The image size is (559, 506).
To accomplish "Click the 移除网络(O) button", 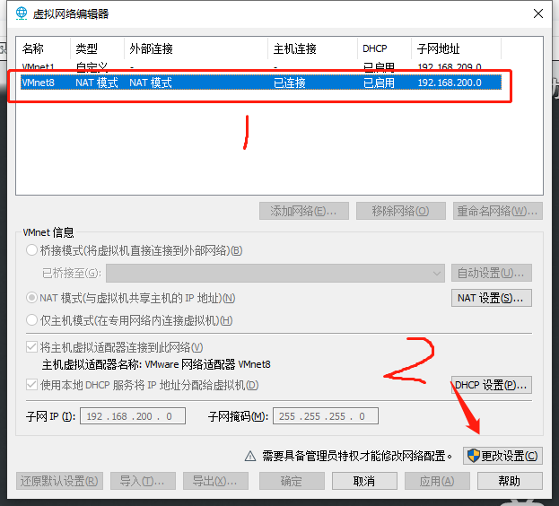I will pos(401,211).
